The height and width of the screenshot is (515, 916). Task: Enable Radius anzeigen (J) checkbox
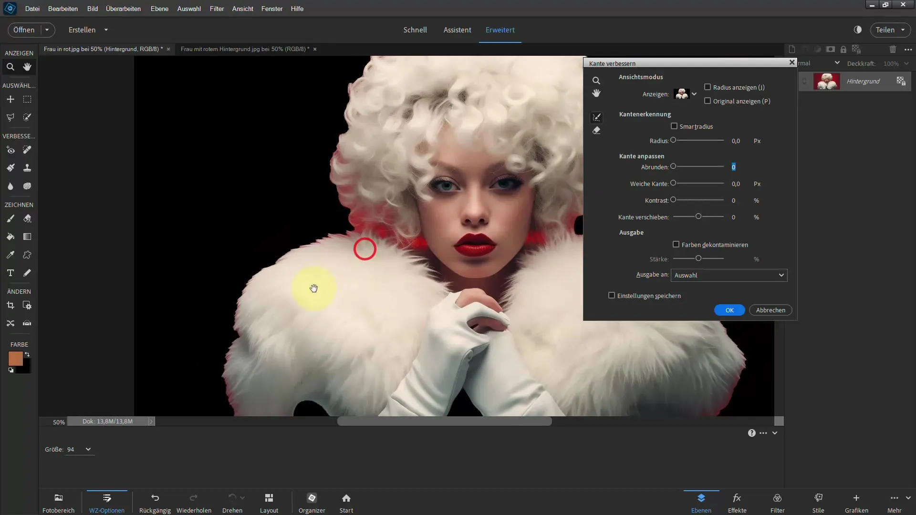708,87
